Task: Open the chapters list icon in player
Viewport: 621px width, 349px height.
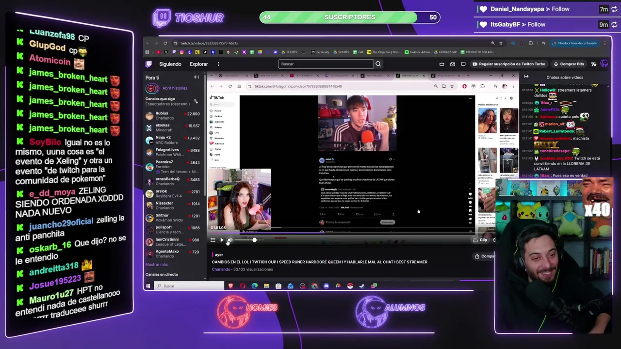Action: click(212, 240)
